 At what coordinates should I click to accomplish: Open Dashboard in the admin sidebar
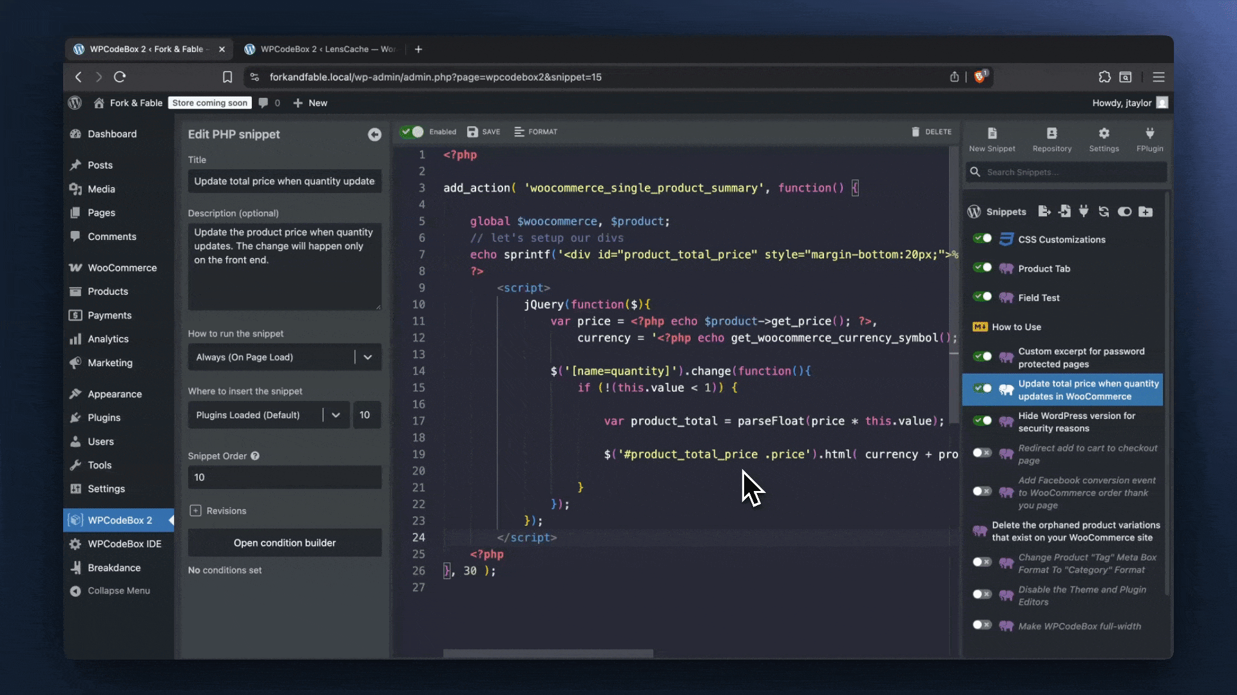(119, 134)
